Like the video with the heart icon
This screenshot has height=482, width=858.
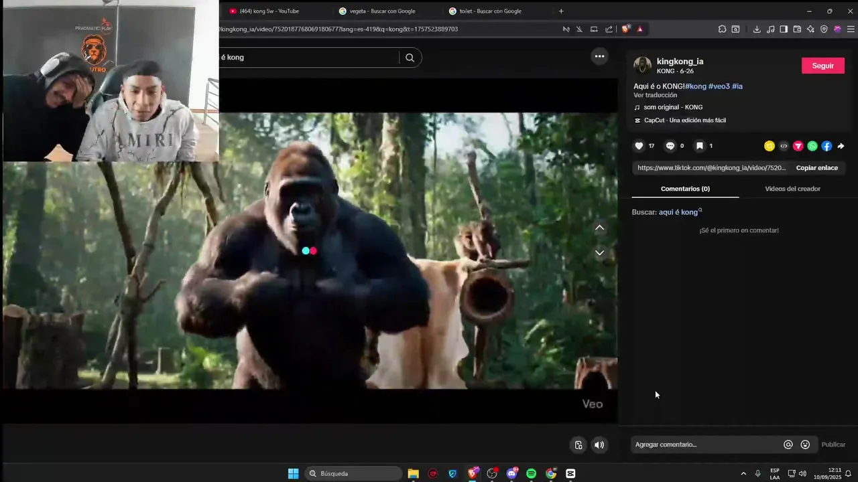(639, 146)
